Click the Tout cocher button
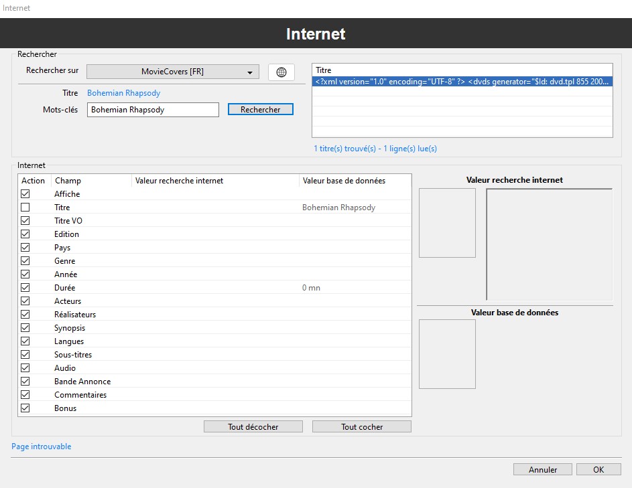Image resolution: width=632 pixels, height=488 pixels. [x=362, y=426]
